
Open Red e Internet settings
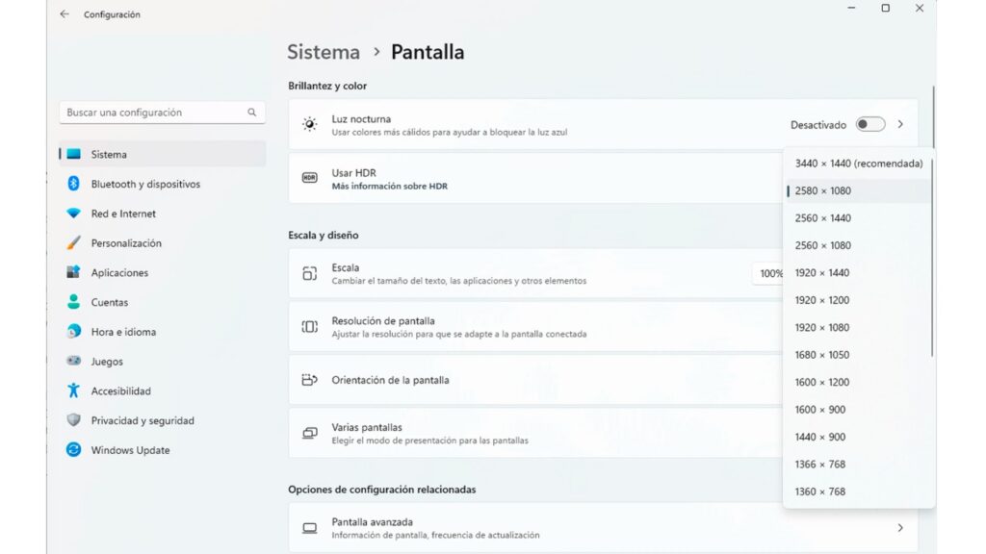click(x=122, y=214)
